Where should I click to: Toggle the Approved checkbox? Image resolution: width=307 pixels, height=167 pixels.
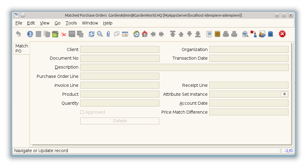pyautogui.click(x=82, y=112)
